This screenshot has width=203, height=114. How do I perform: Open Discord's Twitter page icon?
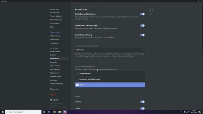(51, 100)
